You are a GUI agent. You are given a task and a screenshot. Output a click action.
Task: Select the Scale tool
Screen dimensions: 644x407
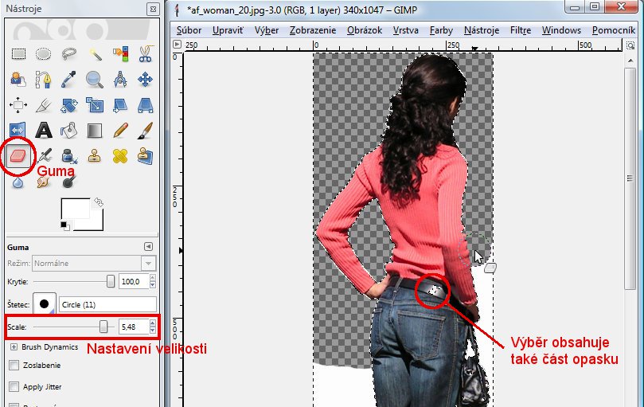[x=95, y=105]
